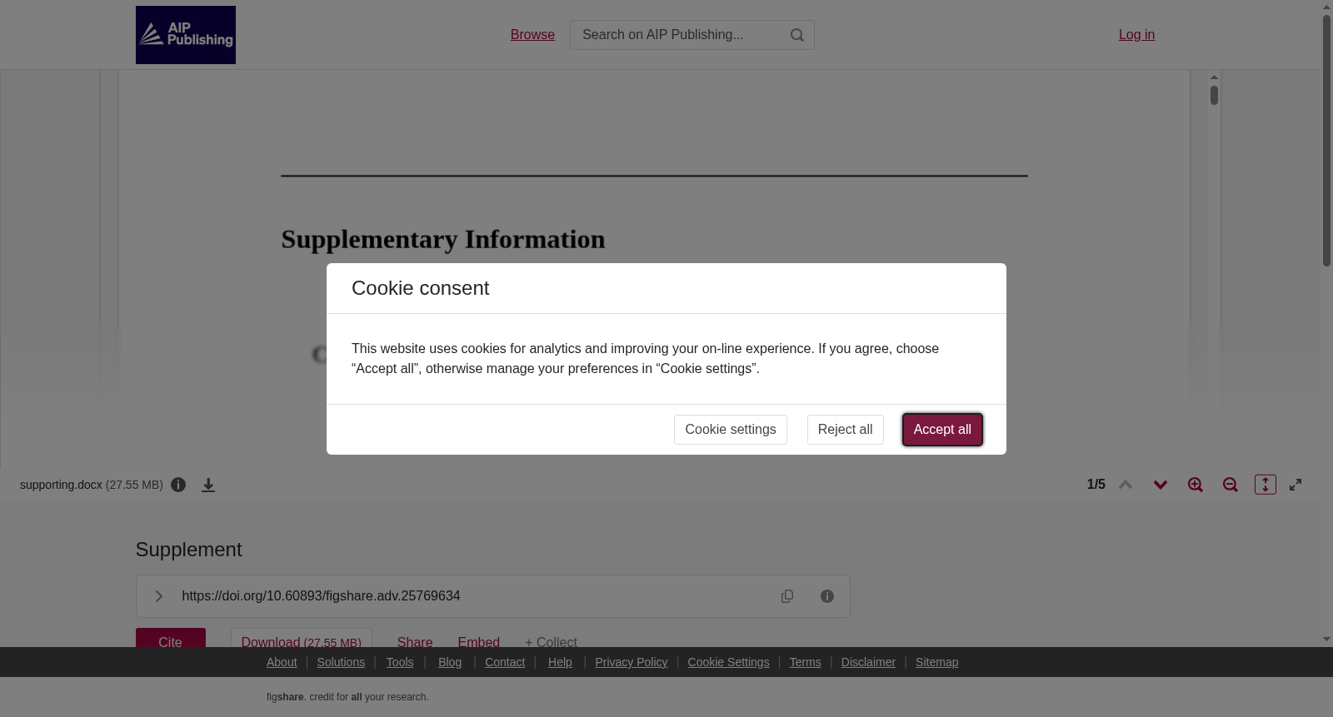Click the DOI text https://doi.org/10.60893/figshare.adv.25769634

321,596
